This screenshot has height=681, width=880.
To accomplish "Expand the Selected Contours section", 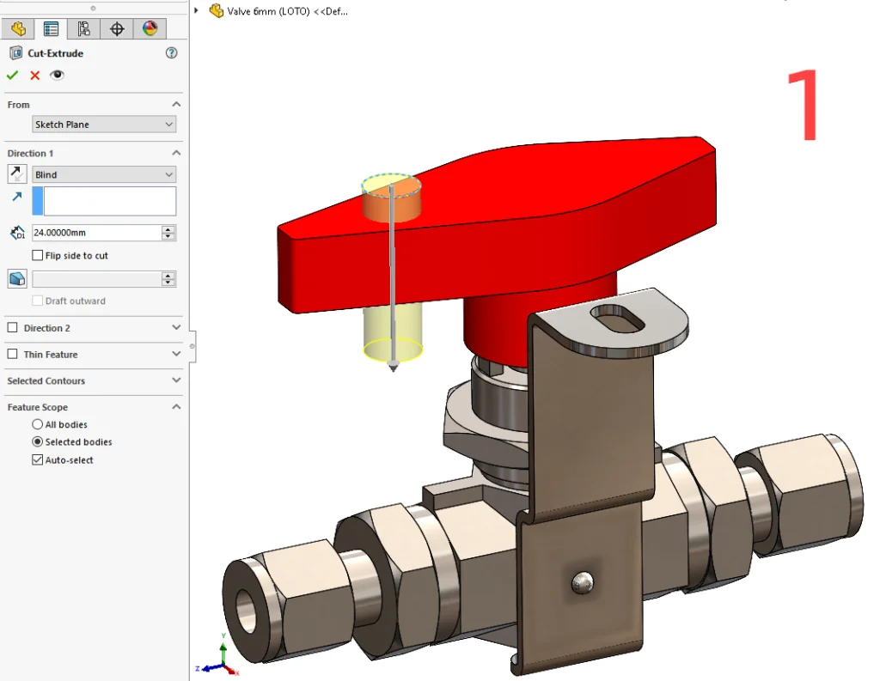I will pyautogui.click(x=176, y=380).
